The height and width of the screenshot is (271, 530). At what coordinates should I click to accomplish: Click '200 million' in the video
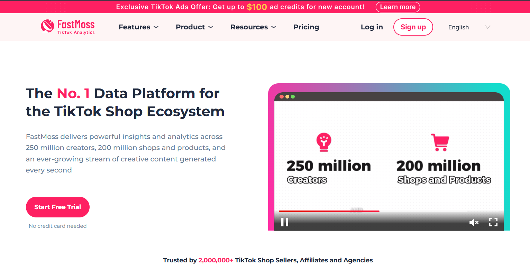tap(439, 166)
